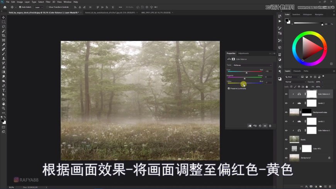Hide the Levels 2 layer
This screenshot has height=189, width=336.
pos(286,103)
